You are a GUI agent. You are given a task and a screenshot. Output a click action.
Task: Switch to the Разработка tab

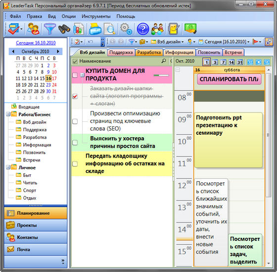click(149, 53)
